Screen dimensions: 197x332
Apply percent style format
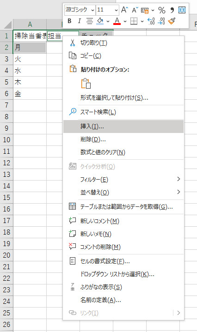162,10
